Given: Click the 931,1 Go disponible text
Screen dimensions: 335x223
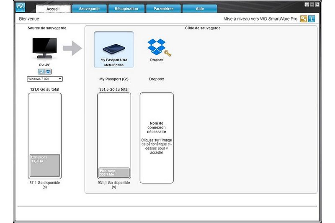Looking at the screenshot, I should click(x=114, y=185).
